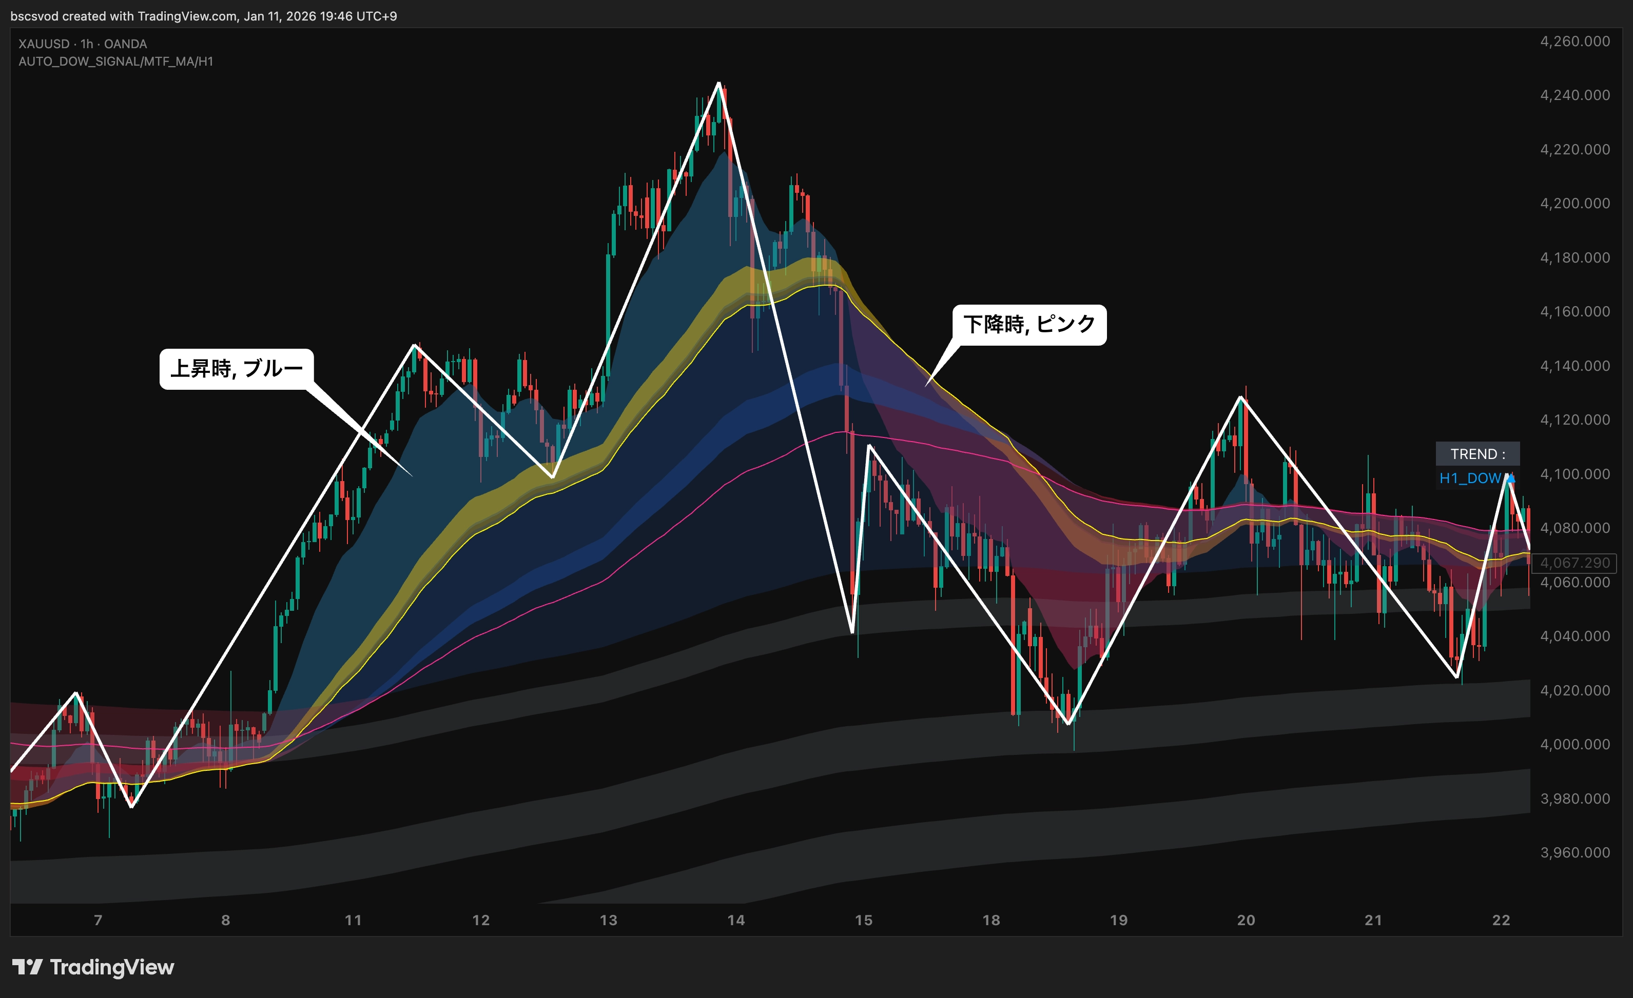Viewport: 1633px width, 998px height.
Task: Click the AUTO_DOW_SIGNAL/MTF_MA/H1 indicator label
Action: [116, 62]
